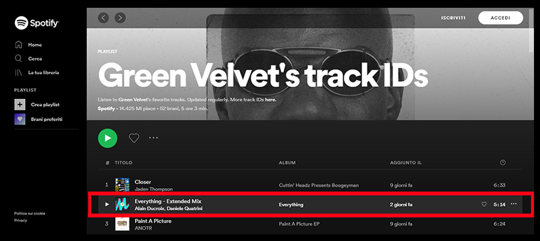
Task: Open Home in the sidebar
Action: point(34,44)
